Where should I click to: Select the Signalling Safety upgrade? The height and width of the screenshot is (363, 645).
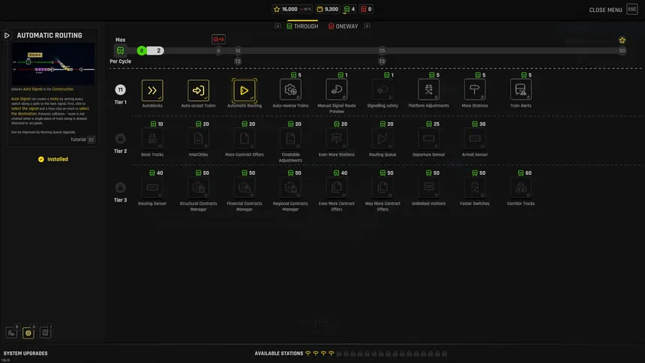[382, 90]
